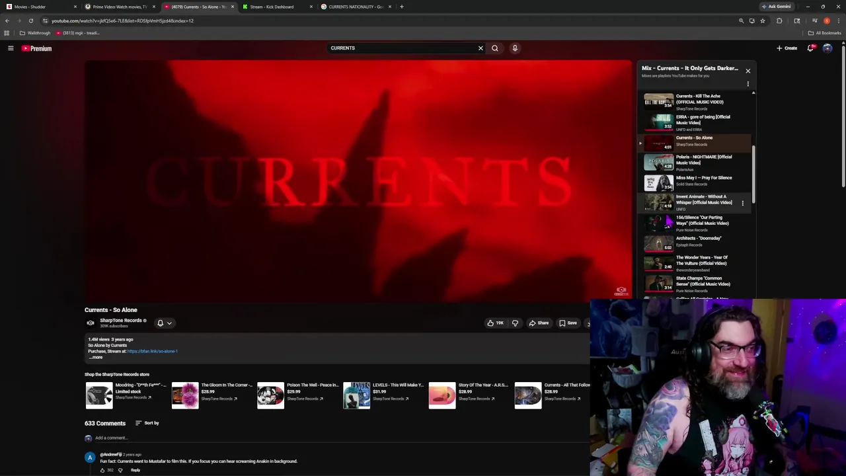The width and height of the screenshot is (846, 476).
Task: Like the So Alone video
Action: [495, 323]
